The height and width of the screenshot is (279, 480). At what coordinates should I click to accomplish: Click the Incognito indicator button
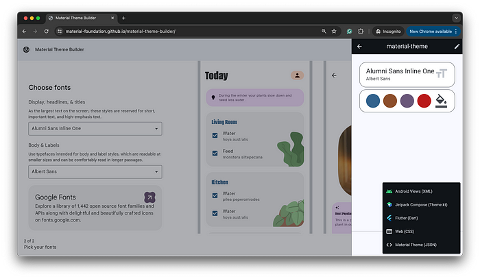pyautogui.click(x=388, y=32)
